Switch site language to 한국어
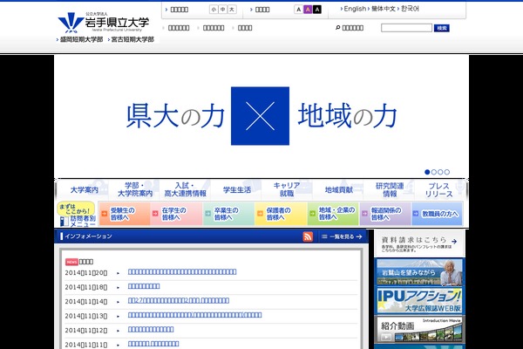523x349 pixels. coord(410,9)
